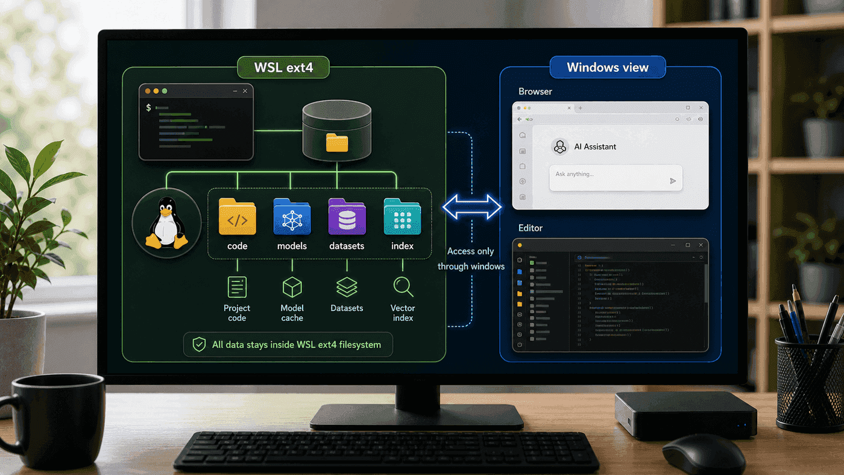The image size is (844, 475).
Task: Click the green dot on the terminal
Action: (x=165, y=91)
